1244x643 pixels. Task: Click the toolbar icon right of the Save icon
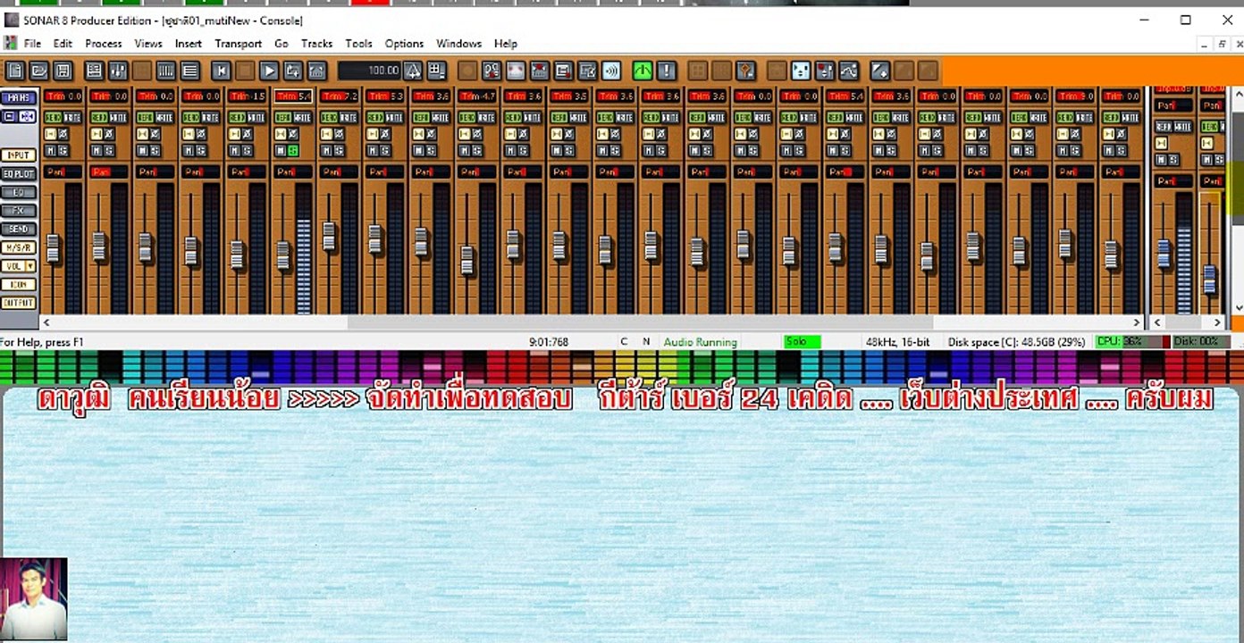click(94, 71)
